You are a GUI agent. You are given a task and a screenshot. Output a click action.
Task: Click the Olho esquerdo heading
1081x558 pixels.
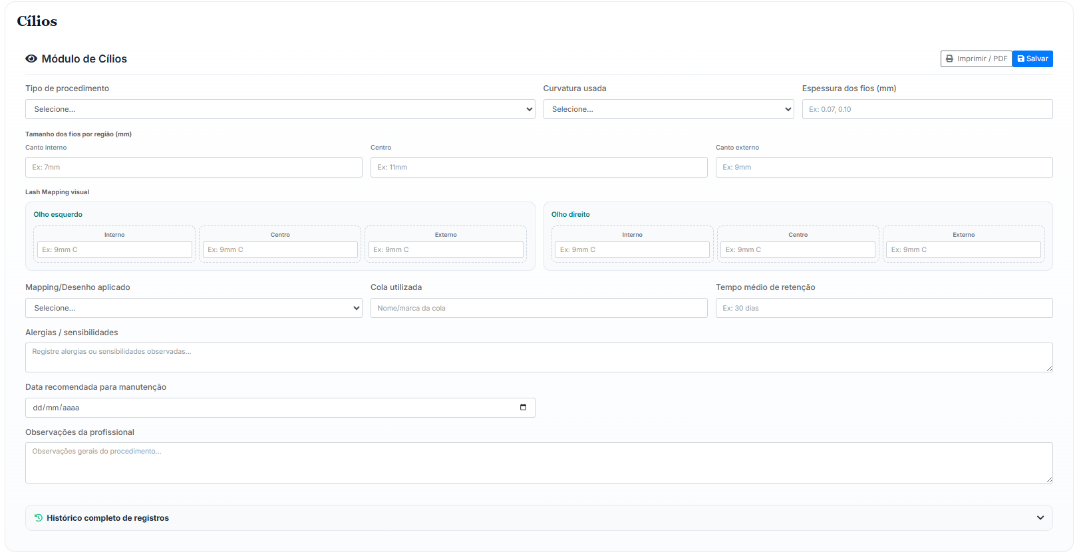tap(58, 214)
